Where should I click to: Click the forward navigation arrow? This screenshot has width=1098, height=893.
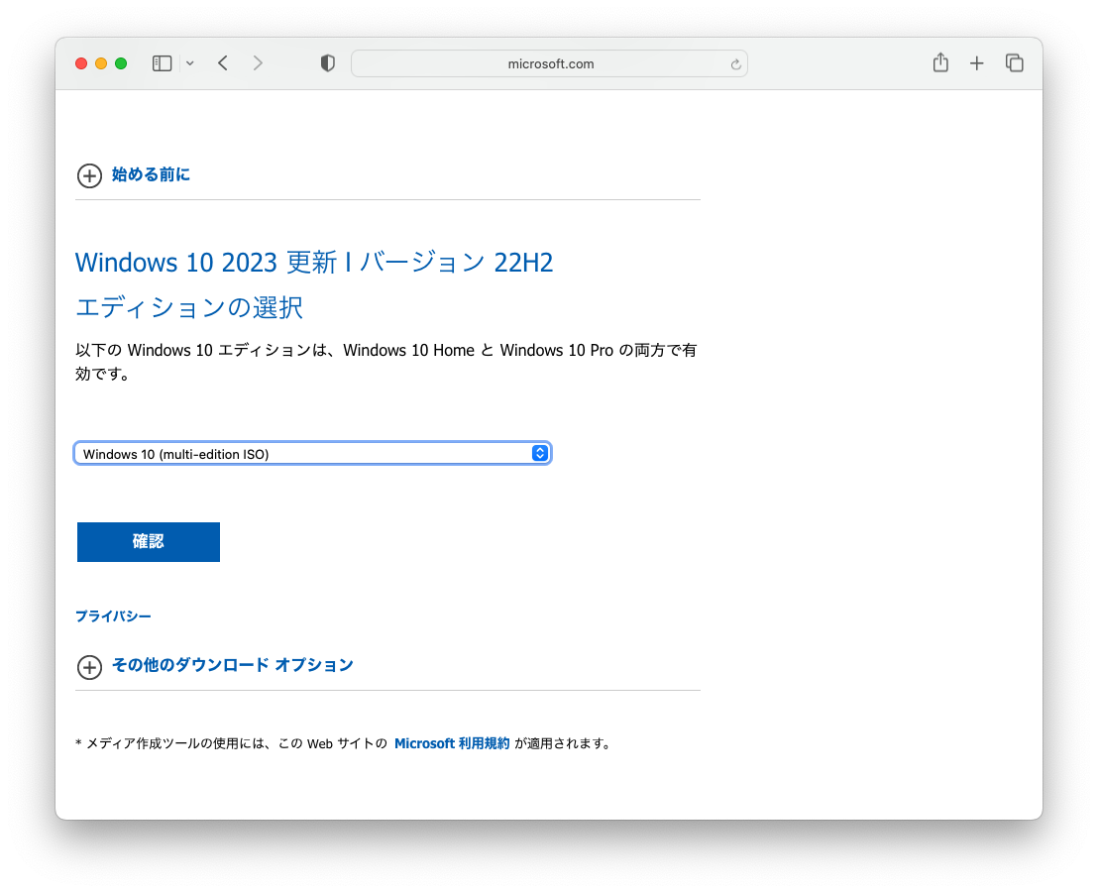click(258, 62)
